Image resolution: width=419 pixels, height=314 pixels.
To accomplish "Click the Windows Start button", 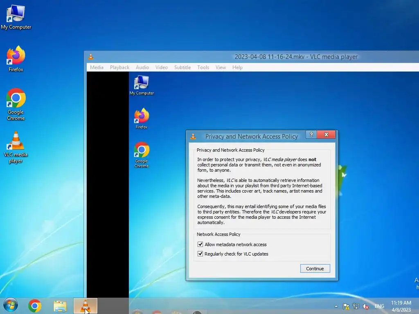I will click(x=10, y=305).
